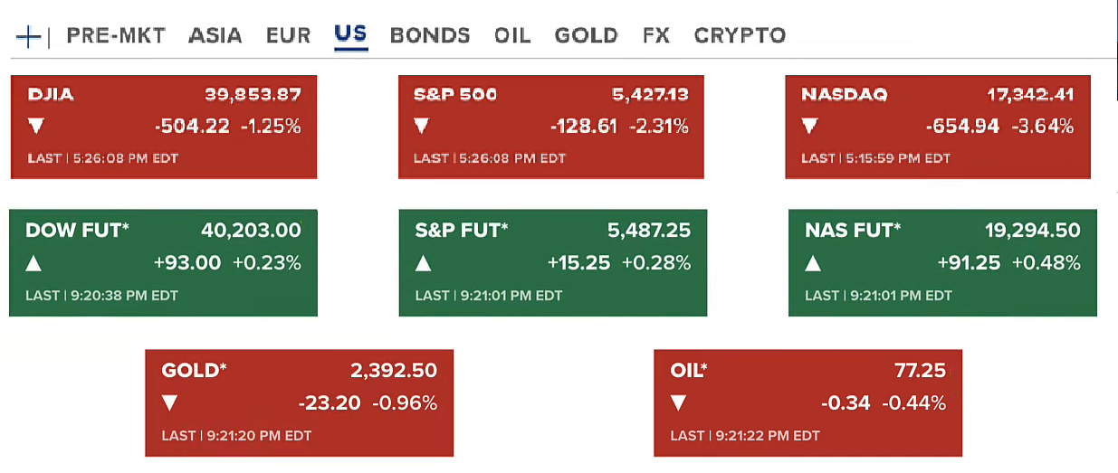Select the BONDS tab
This screenshot has width=1118, height=473.
click(430, 36)
